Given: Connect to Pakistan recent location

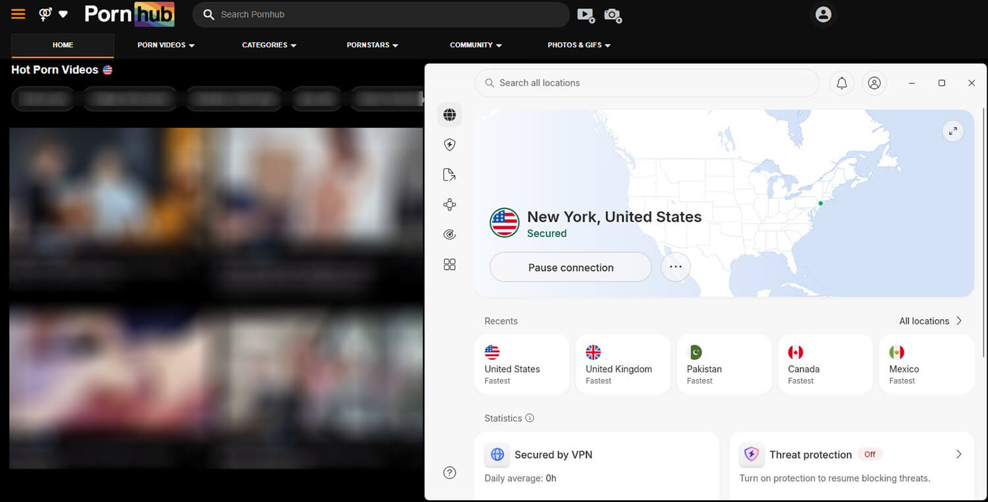Looking at the screenshot, I should pyautogui.click(x=724, y=364).
